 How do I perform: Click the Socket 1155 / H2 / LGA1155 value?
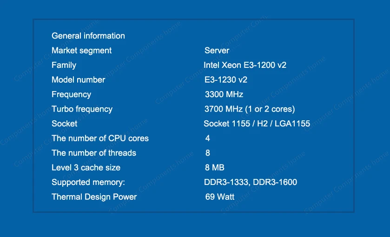click(257, 124)
